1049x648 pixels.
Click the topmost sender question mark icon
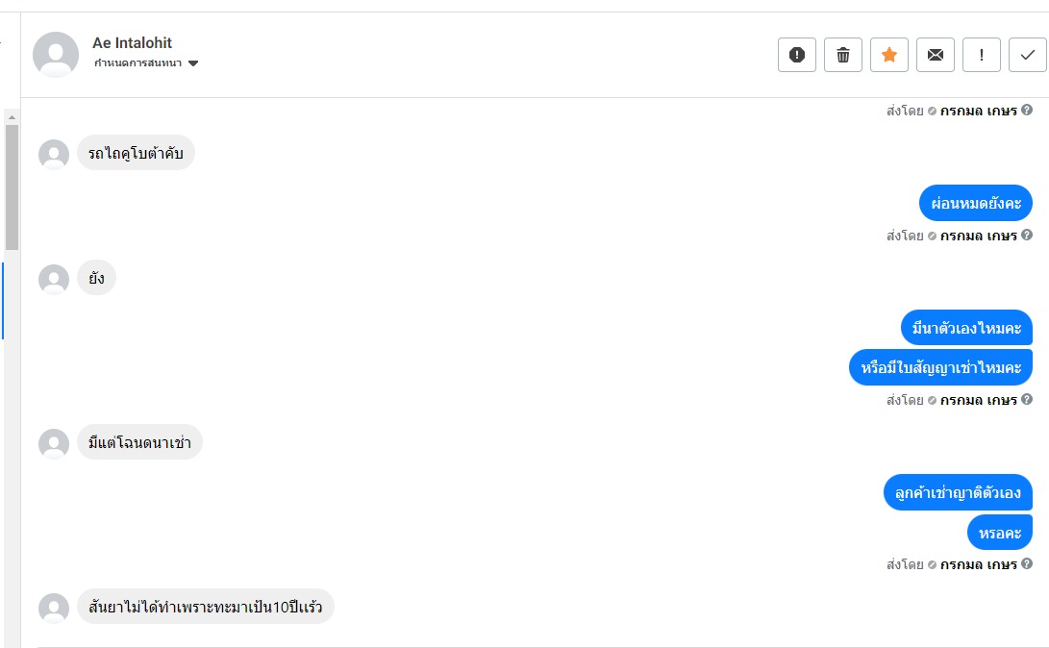pyautogui.click(x=1027, y=111)
